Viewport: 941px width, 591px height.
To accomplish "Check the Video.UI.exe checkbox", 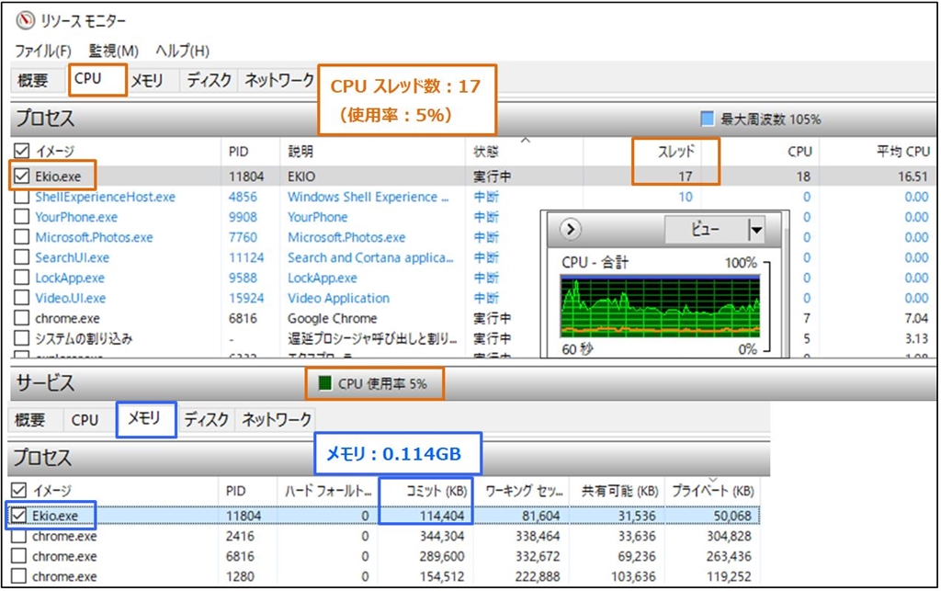I will pyautogui.click(x=22, y=298).
